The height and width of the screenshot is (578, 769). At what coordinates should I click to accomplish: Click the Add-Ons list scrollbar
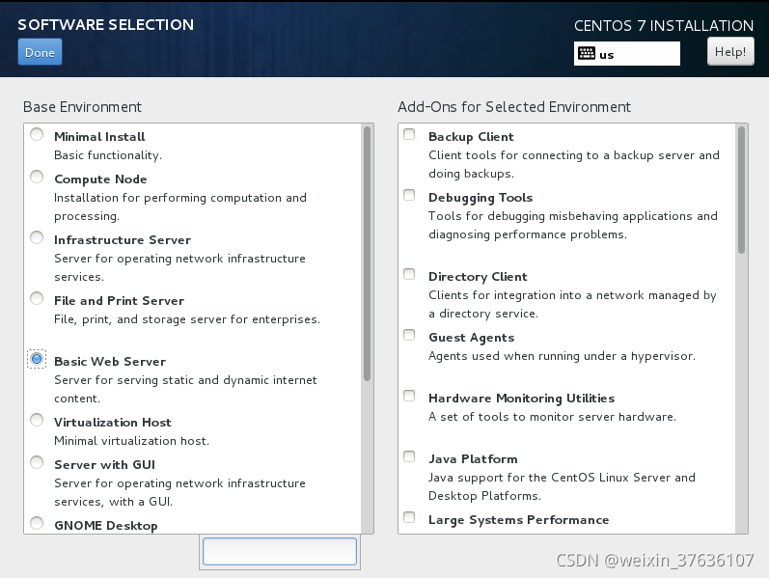[x=741, y=190]
